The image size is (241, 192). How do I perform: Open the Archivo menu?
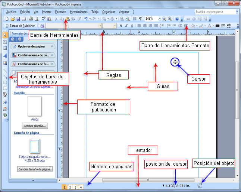pos(11,12)
